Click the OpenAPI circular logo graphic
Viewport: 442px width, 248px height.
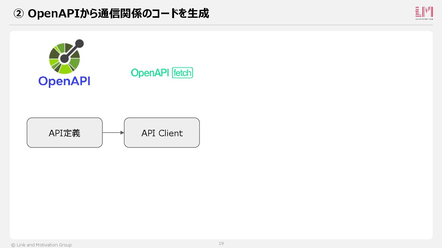click(x=66, y=57)
